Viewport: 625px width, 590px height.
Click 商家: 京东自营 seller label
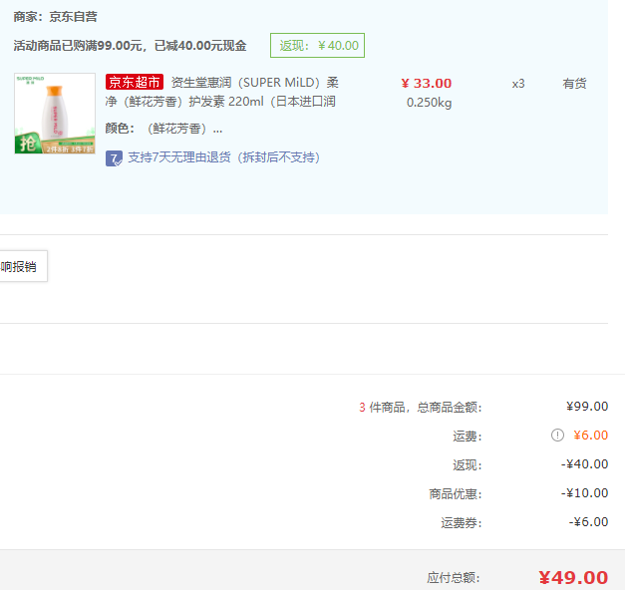55,17
